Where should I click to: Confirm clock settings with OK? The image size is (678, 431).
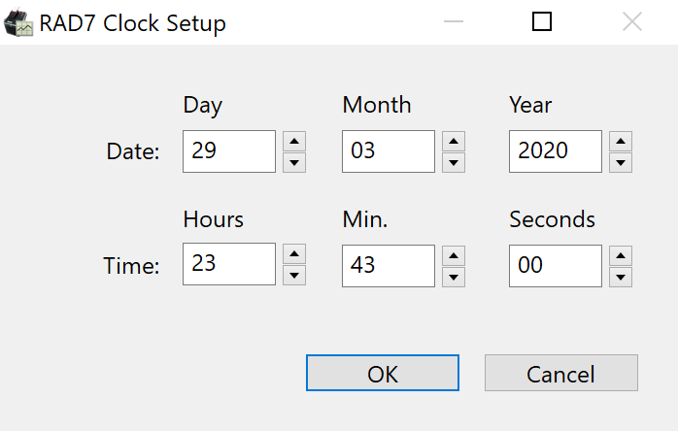pyautogui.click(x=383, y=374)
